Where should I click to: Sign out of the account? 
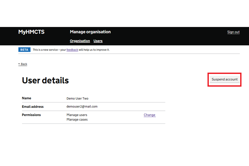click(233, 32)
